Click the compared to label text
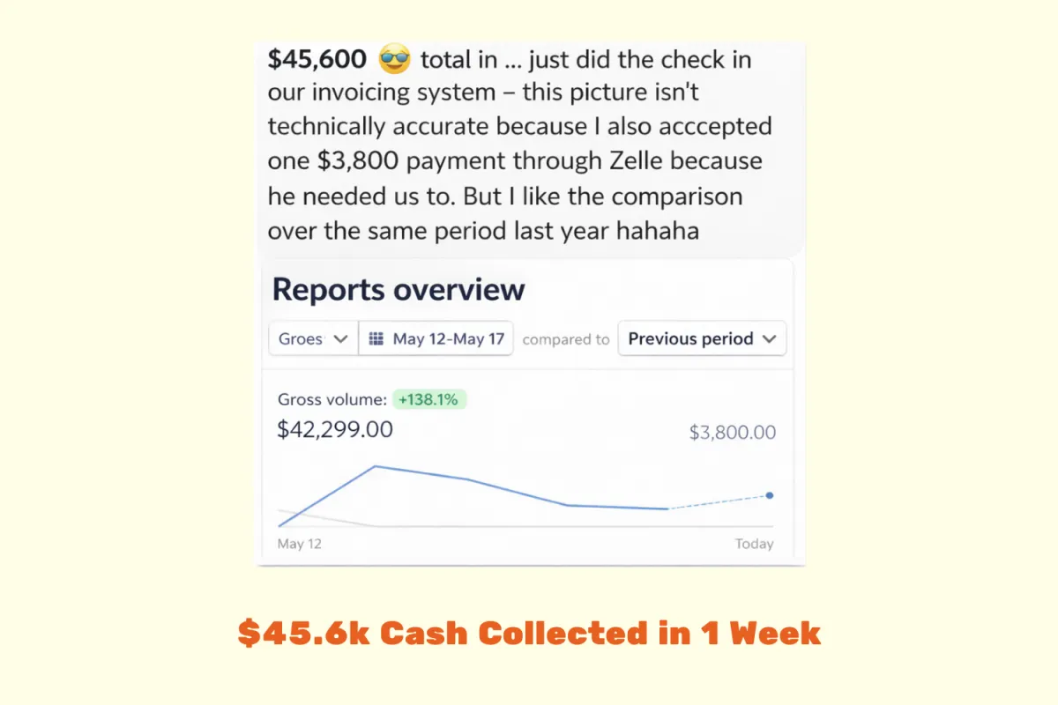Screen dimensions: 1058x705 click(566, 339)
